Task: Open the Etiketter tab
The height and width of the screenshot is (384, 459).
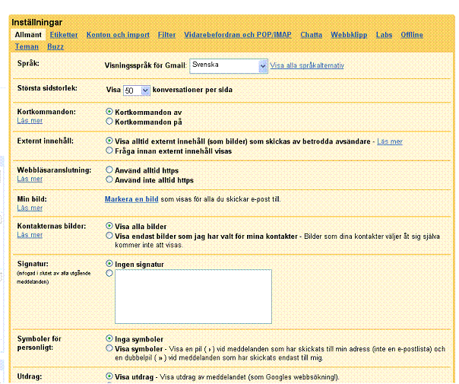Action: coord(64,35)
